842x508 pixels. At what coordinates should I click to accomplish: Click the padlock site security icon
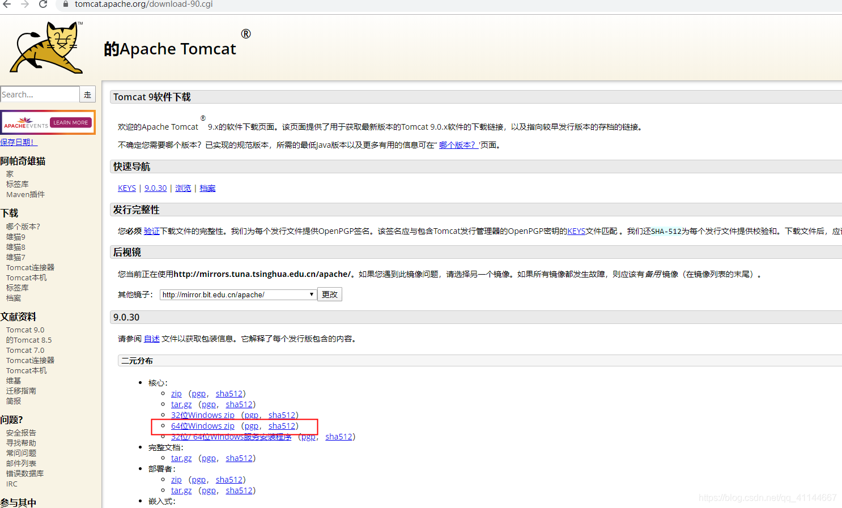point(66,4)
